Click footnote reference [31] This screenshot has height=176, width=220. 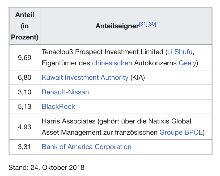tap(143, 24)
